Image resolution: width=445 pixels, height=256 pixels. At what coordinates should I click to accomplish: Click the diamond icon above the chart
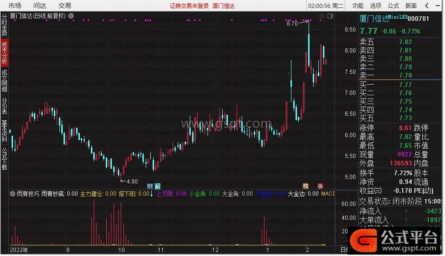[x=322, y=16]
